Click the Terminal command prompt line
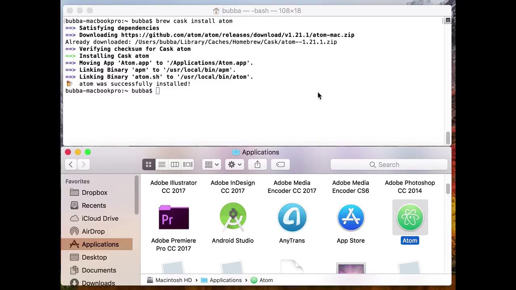 click(112, 91)
